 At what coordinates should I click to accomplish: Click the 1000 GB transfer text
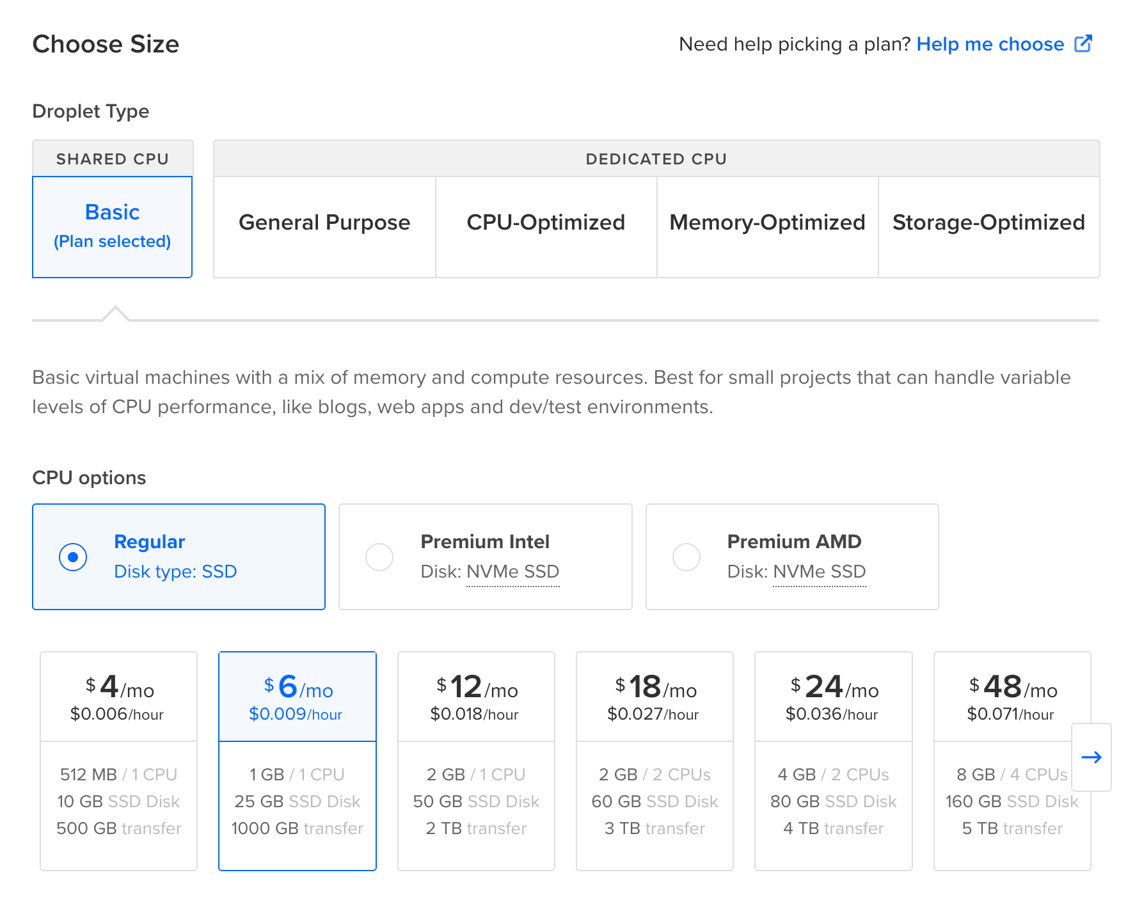298,828
